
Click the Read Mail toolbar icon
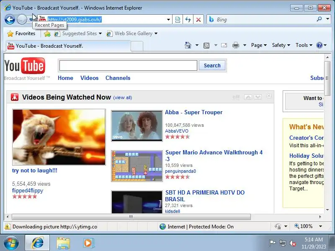pyautogui.click(x=224, y=45)
